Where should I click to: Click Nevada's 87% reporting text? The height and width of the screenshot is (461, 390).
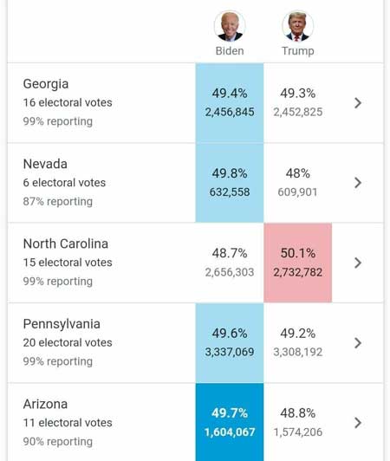58,202
